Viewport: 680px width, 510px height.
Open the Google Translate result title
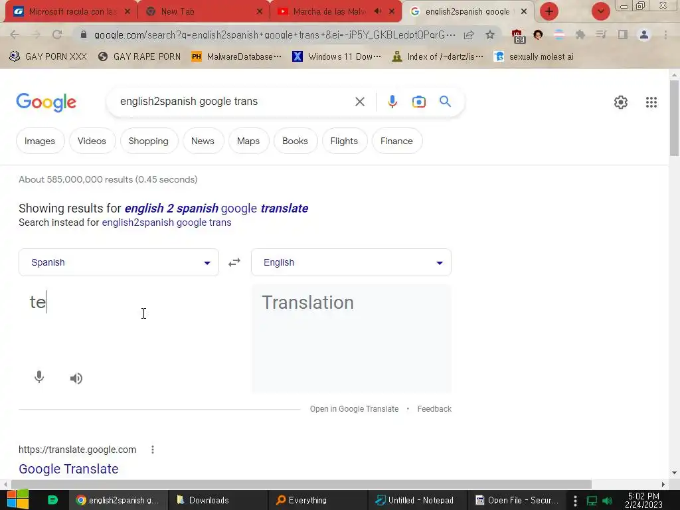[68, 469]
